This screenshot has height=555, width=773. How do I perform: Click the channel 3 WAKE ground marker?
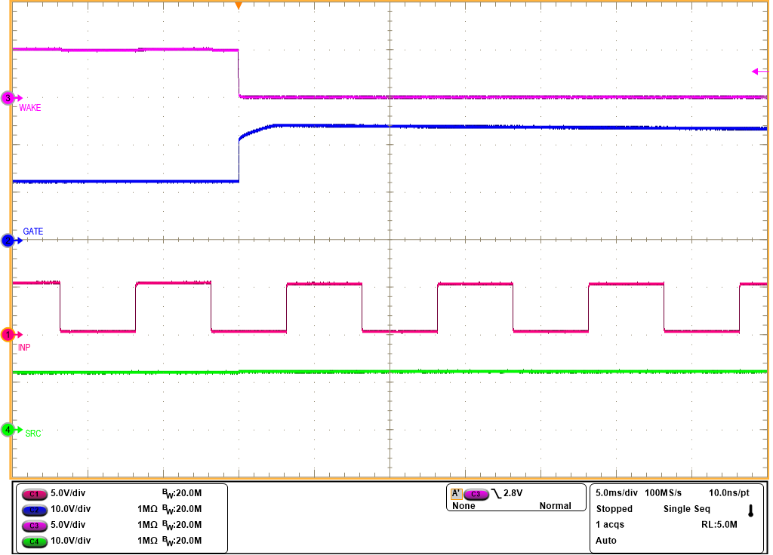pyautogui.click(x=9, y=98)
